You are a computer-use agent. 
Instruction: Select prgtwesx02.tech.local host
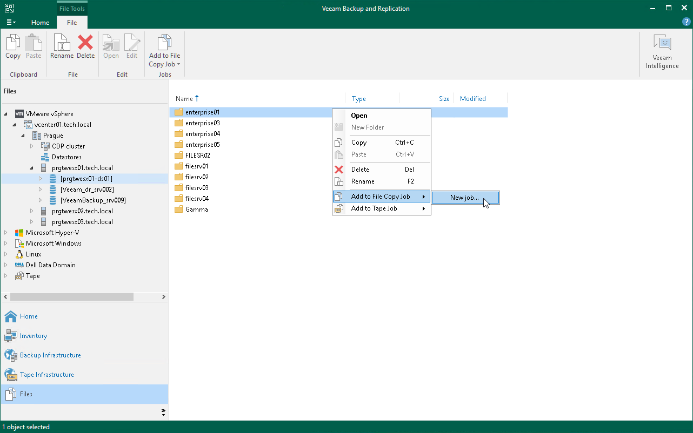(x=82, y=211)
